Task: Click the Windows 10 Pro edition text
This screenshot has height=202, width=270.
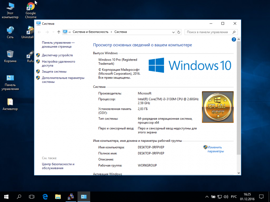Action: point(117,62)
